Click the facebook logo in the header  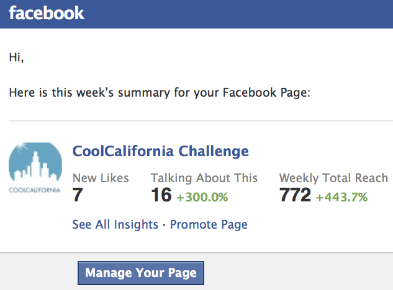click(47, 12)
